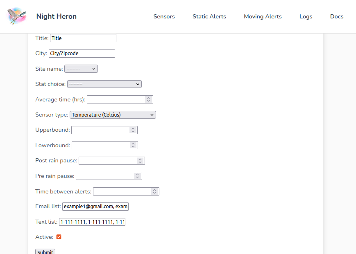
Task: Open the Sensors page
Action: (x=164, y=16)
